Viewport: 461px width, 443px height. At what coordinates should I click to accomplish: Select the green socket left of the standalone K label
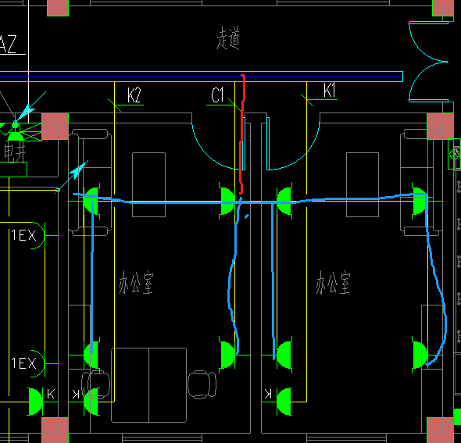click(x=34, y=402)
